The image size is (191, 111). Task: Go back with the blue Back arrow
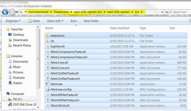[5, 12]
